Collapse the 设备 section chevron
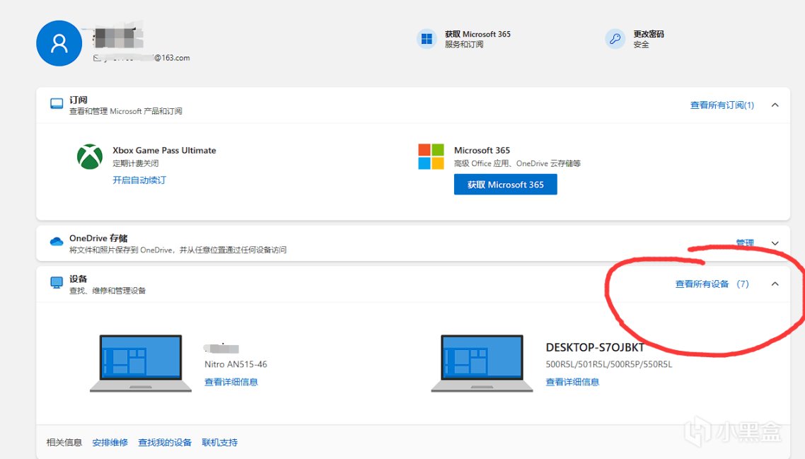Image resolution: width=805 pixels, height=459 pixels. pos(775,284)
